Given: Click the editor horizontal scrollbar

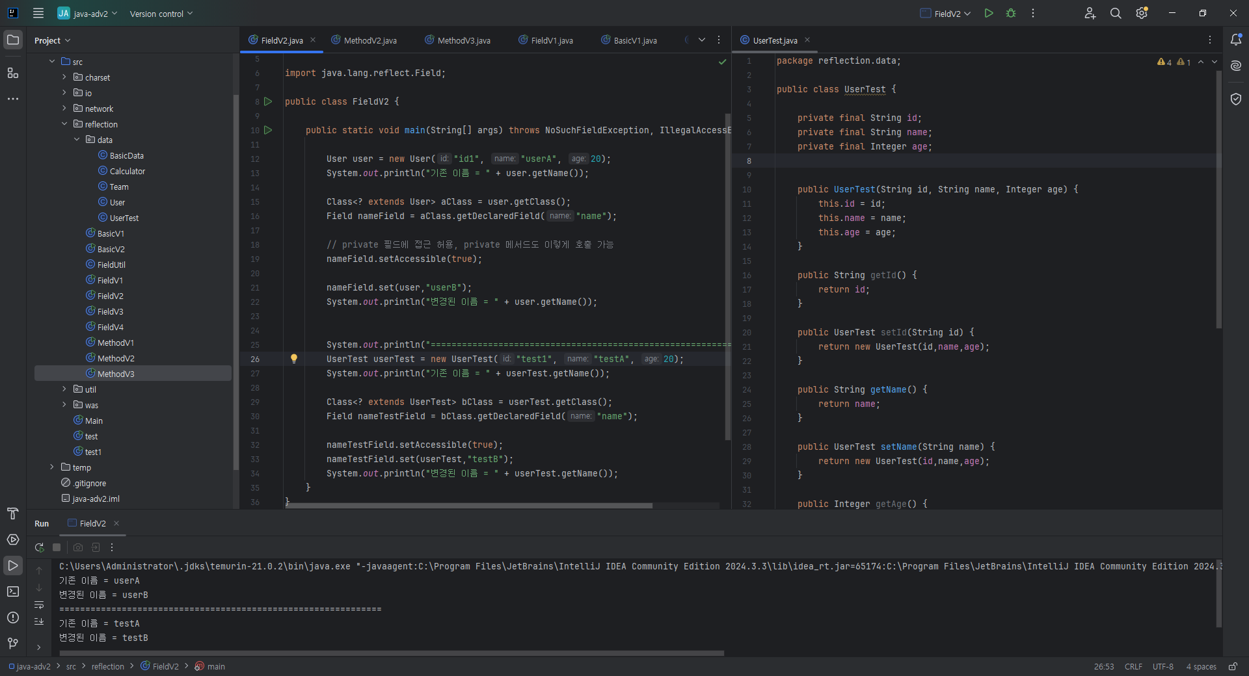Looking at the screenshot, I should point(468,505).
